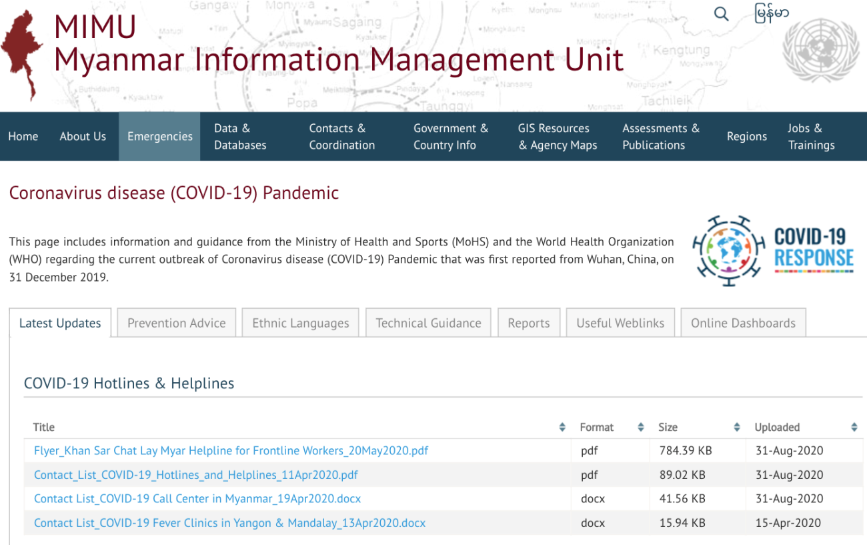Go to Home menu item

pyautogui.click(x=23, y=136)
